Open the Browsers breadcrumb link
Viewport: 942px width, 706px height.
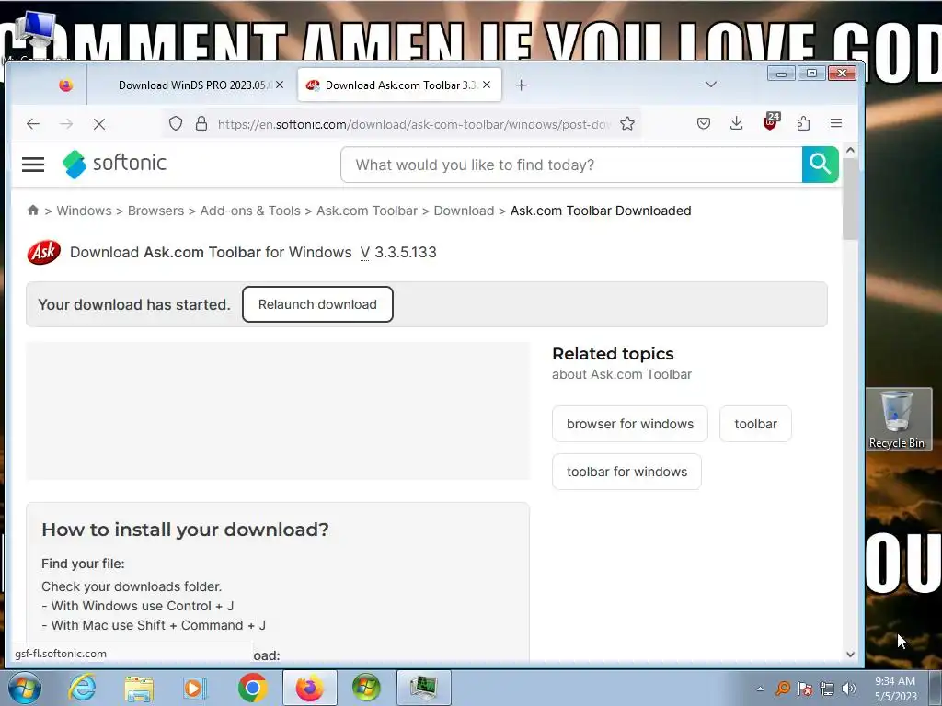click(x=155, y=211)
